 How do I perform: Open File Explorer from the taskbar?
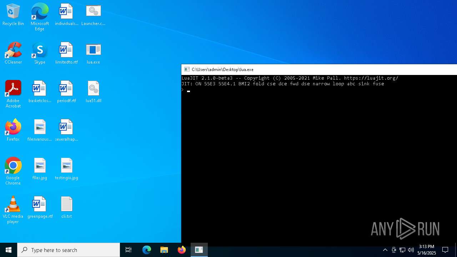164,250
